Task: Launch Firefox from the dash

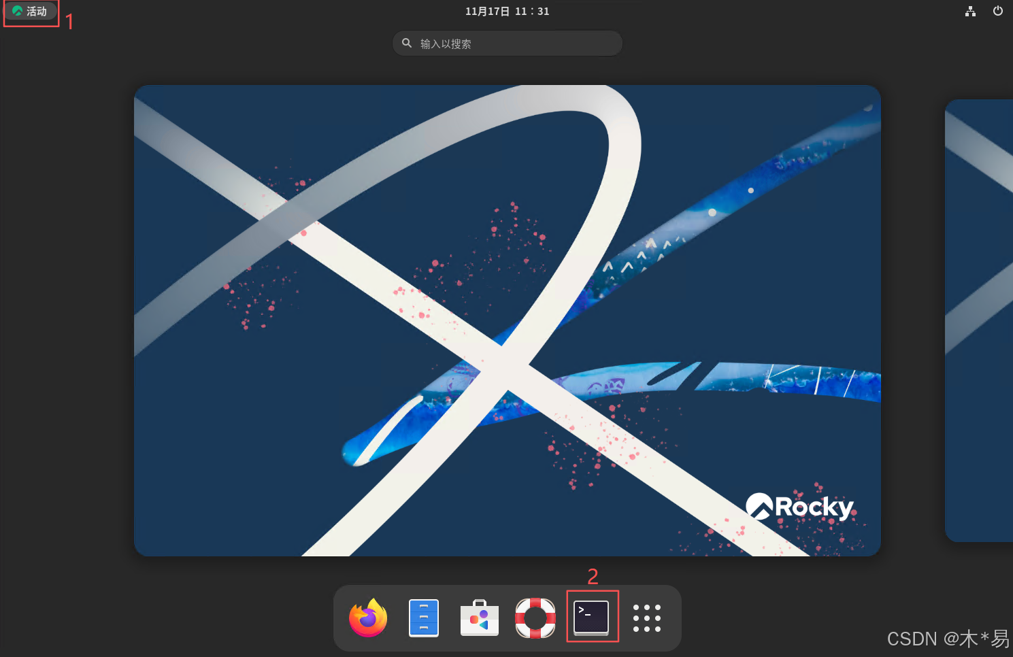Action: click(368, 618)
